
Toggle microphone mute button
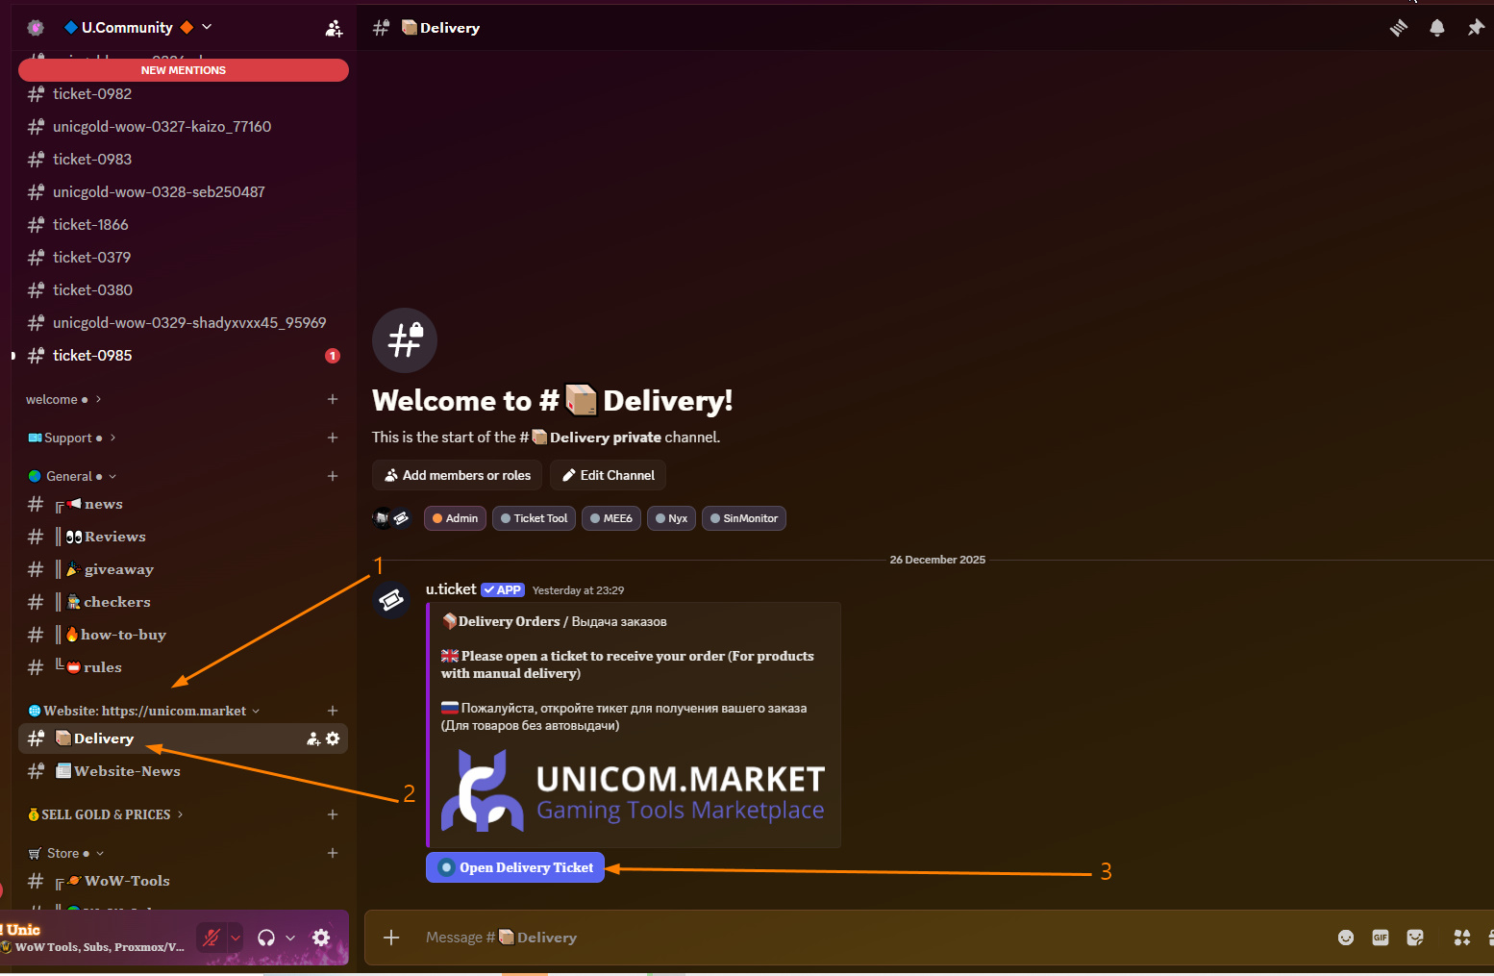[x=212, y=938]
